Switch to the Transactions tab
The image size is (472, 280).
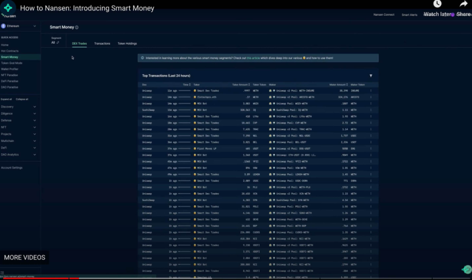tap(102, 44)
